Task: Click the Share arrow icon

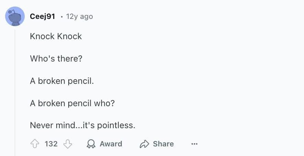Action: pos(144,144)
